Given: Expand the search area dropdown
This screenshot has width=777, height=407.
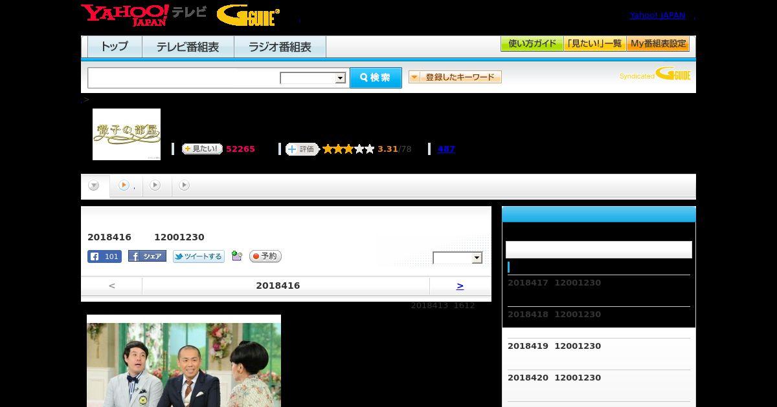Looking at the screenshot, I should coord(313,78).
